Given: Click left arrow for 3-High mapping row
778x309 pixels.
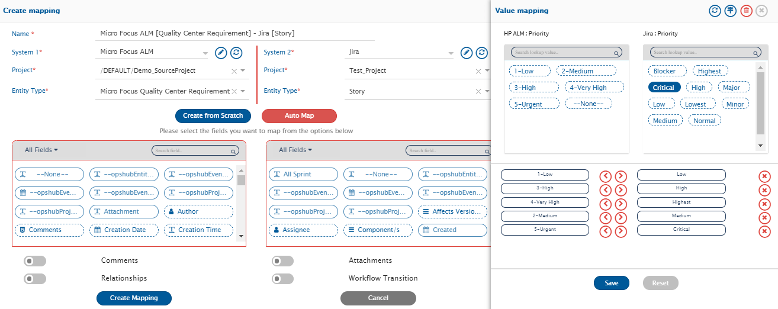Looking at the screenshot, I should click(605, 189).
